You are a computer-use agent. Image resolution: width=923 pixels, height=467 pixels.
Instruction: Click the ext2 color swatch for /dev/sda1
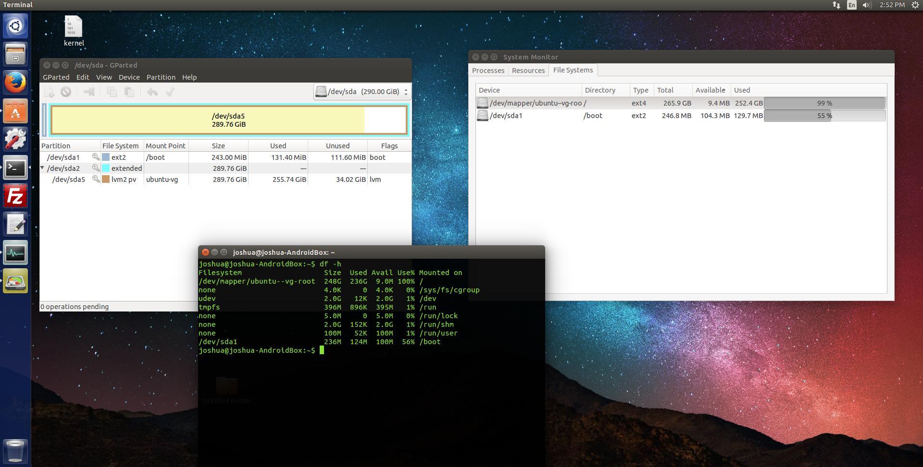coord(106,157)
